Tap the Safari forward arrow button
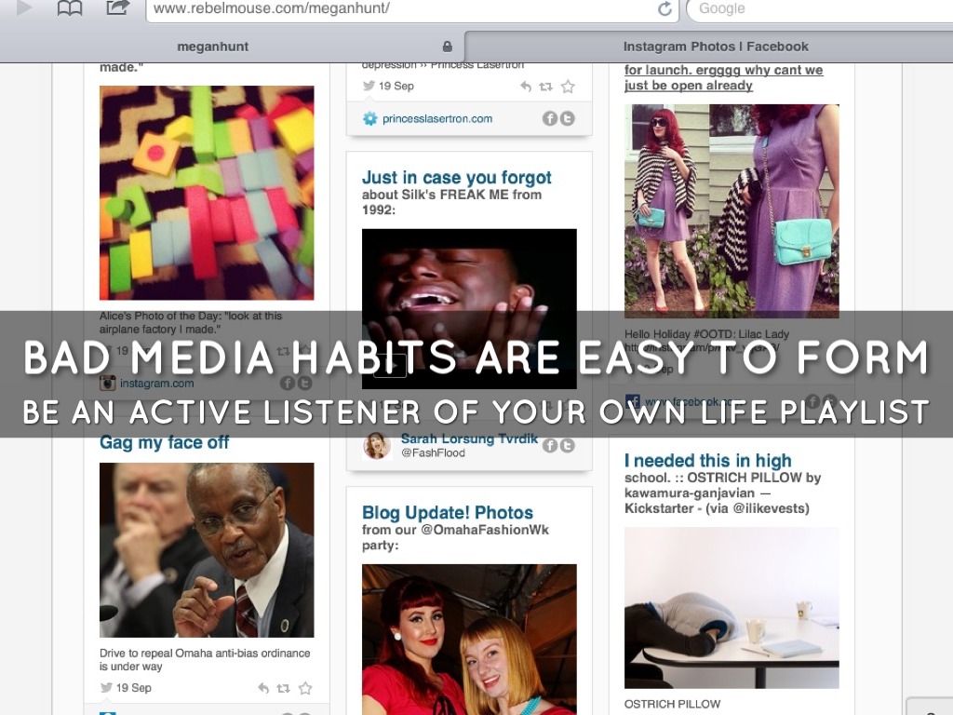The width and height of the screenshot is (953, 715). 24,8
